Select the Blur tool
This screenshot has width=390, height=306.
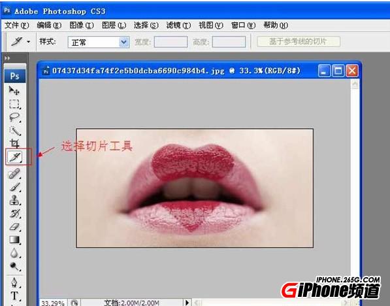point(14,253)
